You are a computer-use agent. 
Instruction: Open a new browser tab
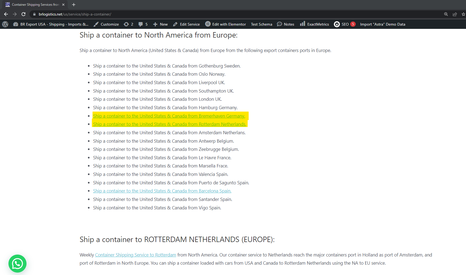point(74,5)
